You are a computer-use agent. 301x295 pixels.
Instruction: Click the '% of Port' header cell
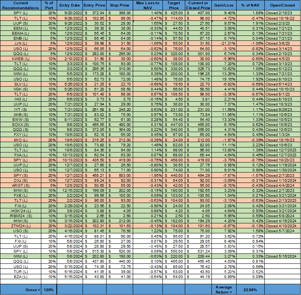click(x=49, y=5)
